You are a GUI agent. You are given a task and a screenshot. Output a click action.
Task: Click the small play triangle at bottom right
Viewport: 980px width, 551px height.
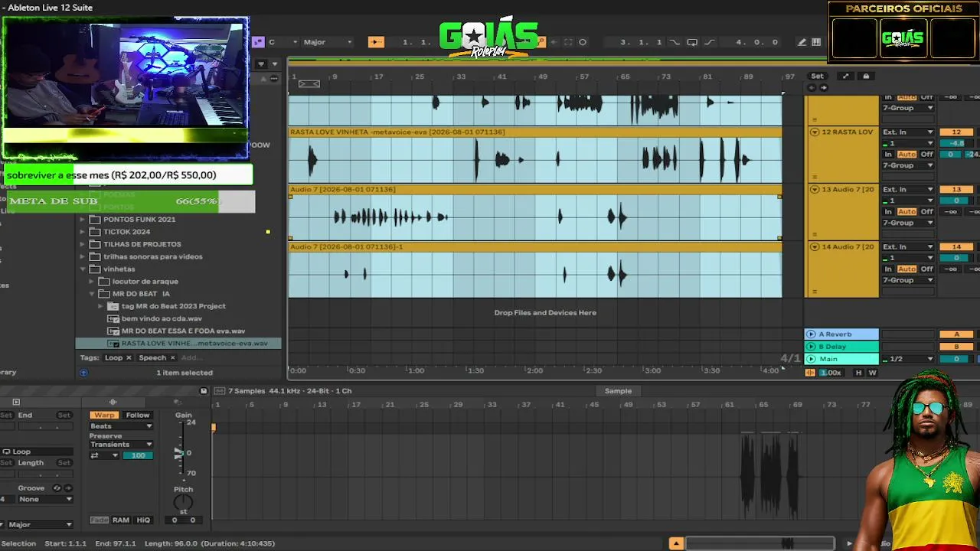[x=849, y=543]
